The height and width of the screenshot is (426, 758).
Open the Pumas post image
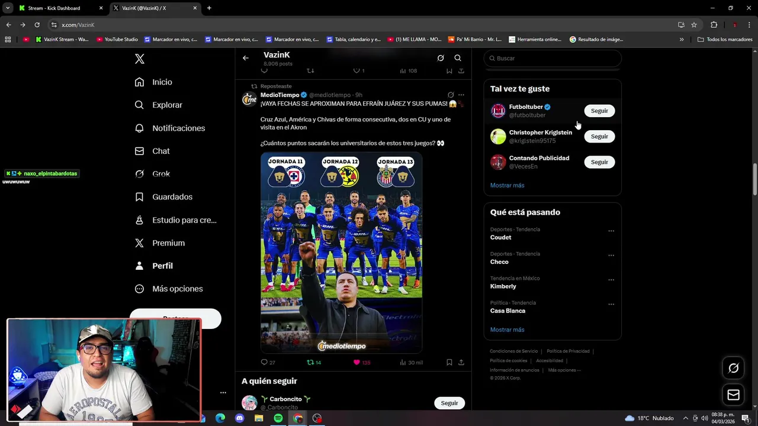click(x=341, y=253)
